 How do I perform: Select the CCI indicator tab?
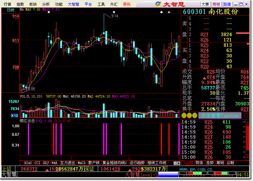coord(37,163)
